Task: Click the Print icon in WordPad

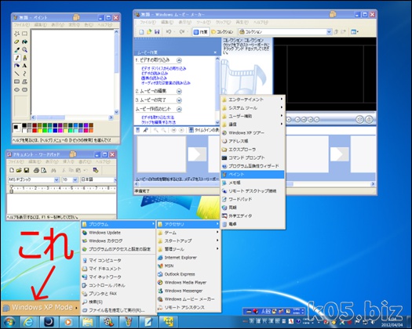Action: pyautogui.click(x=36, y=170)
